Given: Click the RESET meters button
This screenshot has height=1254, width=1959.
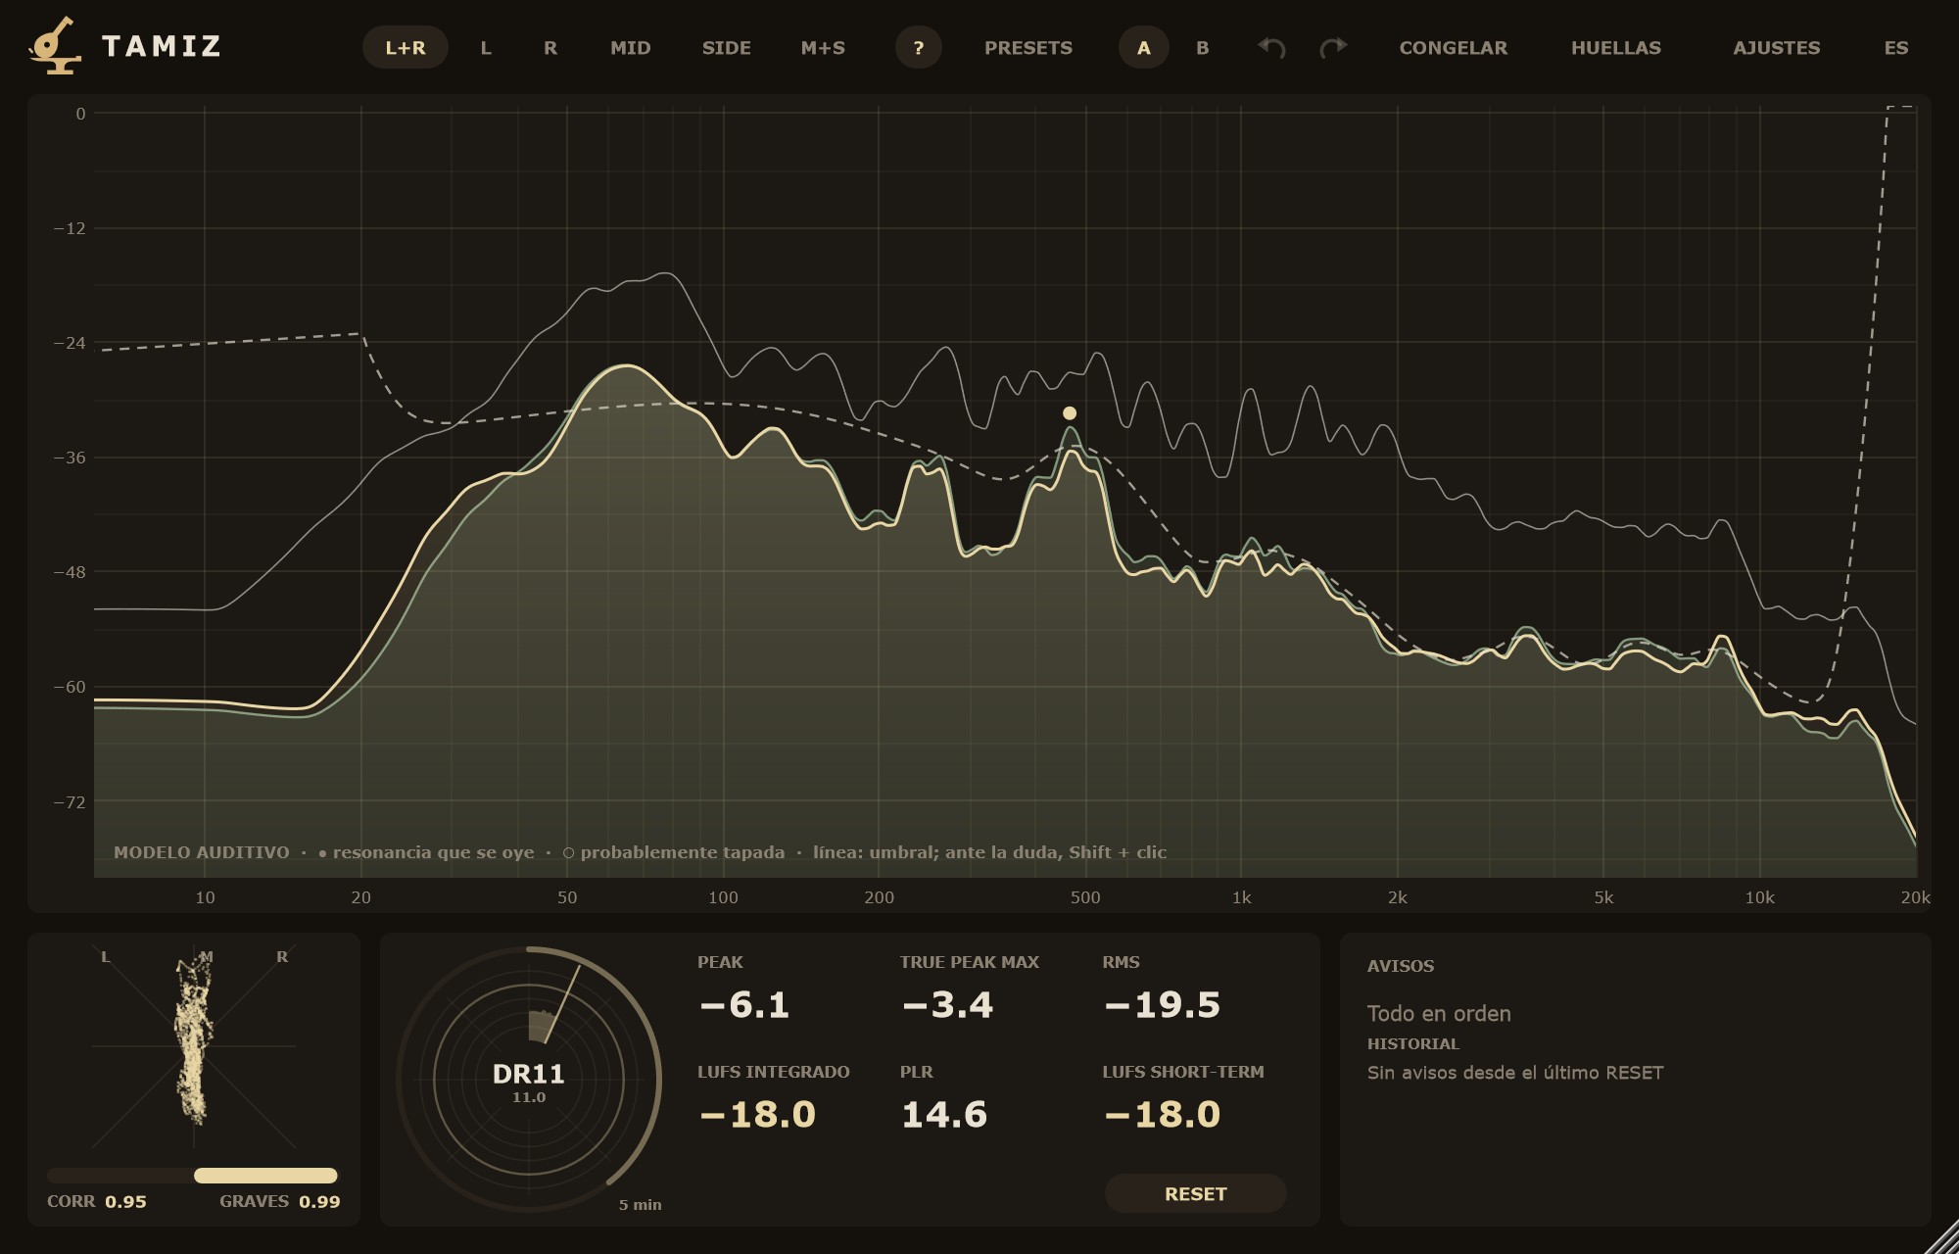Looking at the screenshot, I should (x=1195, y=1193).
